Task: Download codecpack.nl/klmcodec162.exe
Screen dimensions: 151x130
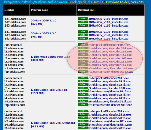Action: 109,45
